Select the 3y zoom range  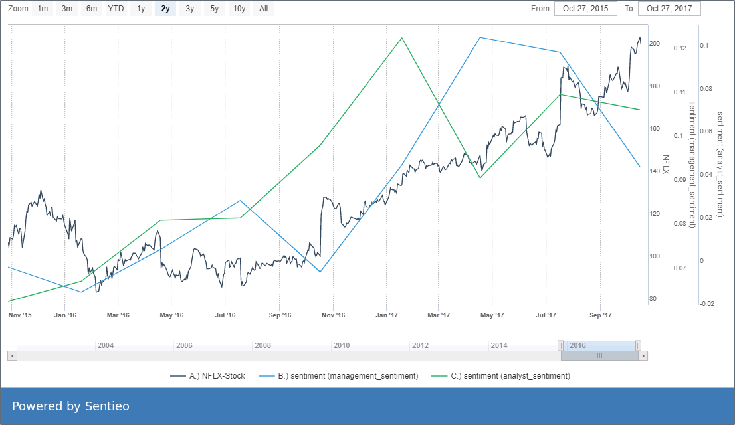(190, 9)
